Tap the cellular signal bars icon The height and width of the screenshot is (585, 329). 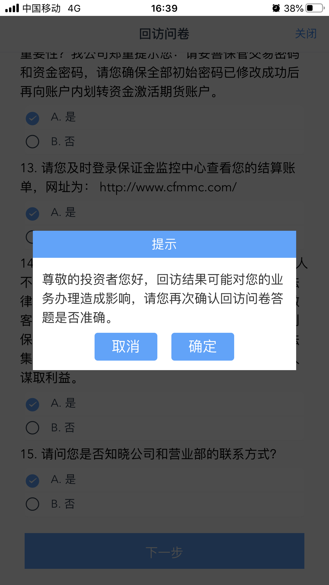coord(12,8)
